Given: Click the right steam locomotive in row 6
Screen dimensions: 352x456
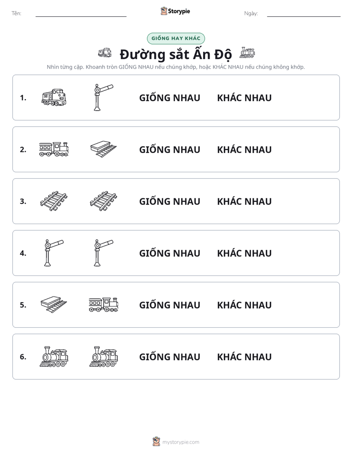Looking at the screenshot, I should tap(104, 356).
